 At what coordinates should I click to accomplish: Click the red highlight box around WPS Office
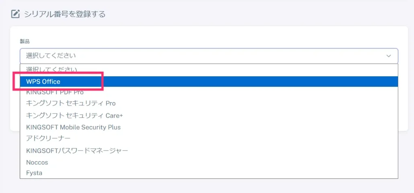[58, 82]
